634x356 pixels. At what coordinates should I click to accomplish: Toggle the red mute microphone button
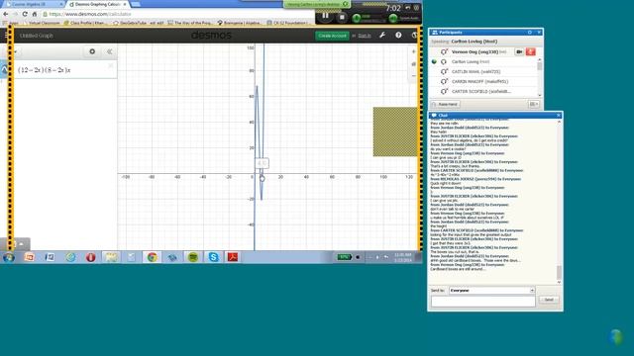click(531, 52)
